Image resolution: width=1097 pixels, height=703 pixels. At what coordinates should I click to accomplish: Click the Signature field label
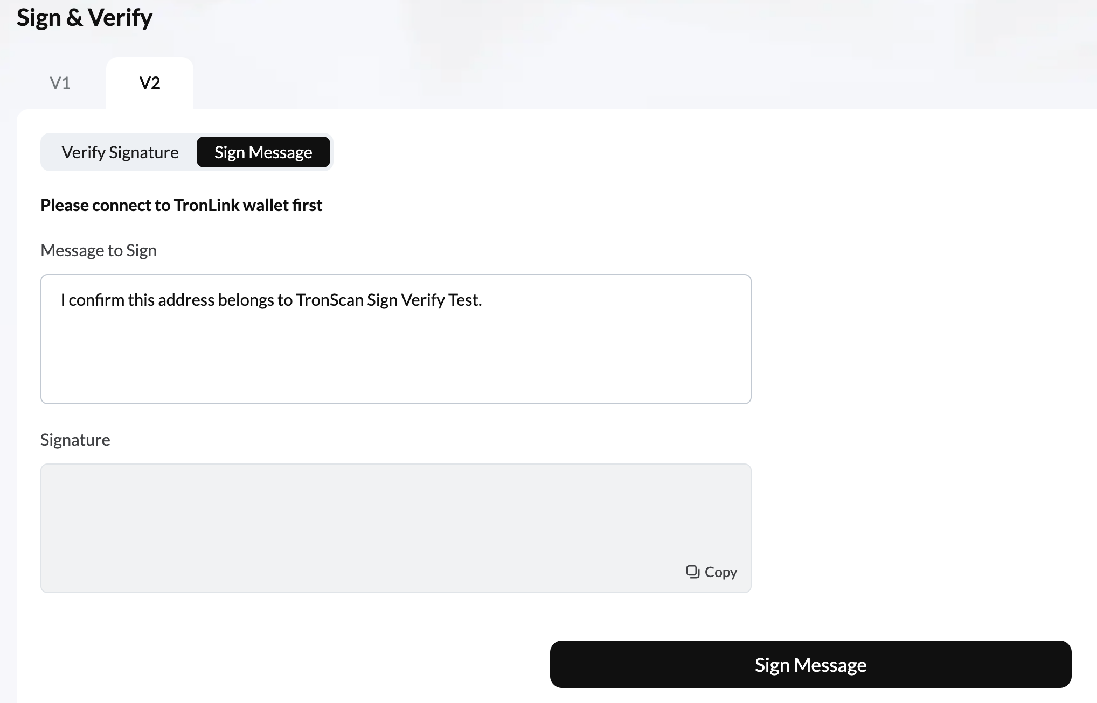pyautogui.click(x=75, y=440)
